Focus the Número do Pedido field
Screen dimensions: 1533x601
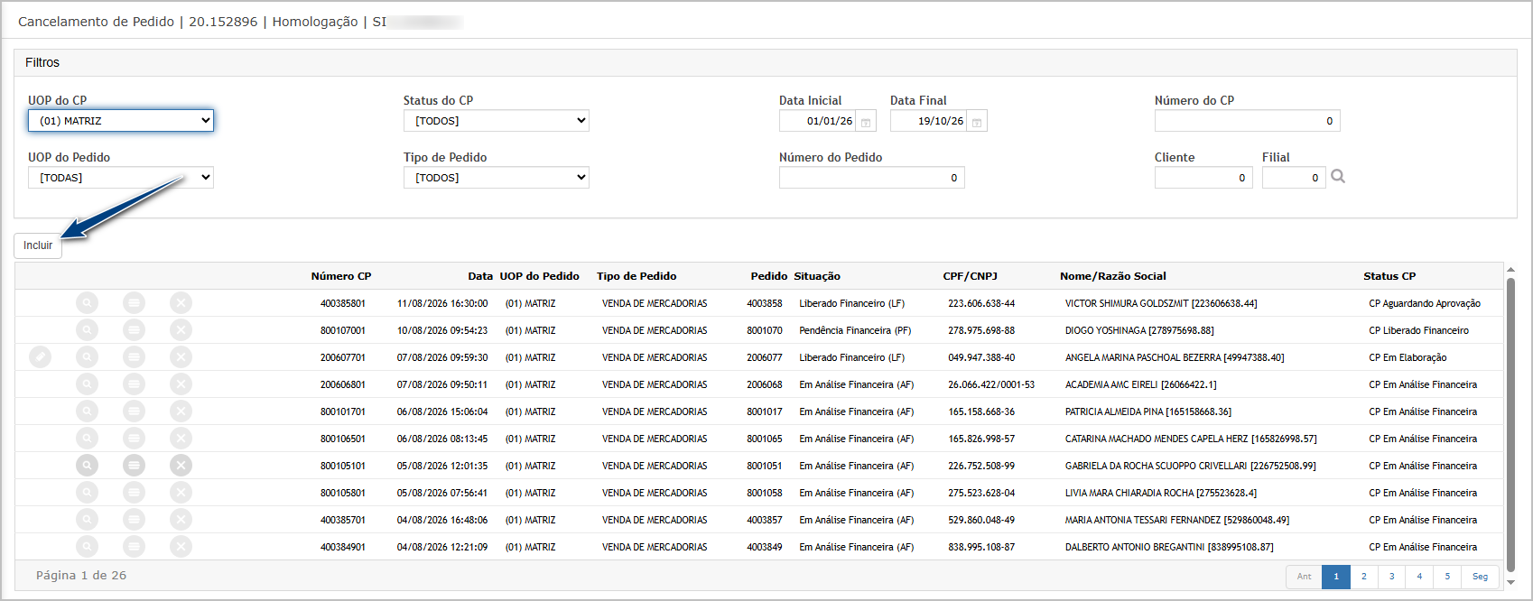click(x=871, y=178)
